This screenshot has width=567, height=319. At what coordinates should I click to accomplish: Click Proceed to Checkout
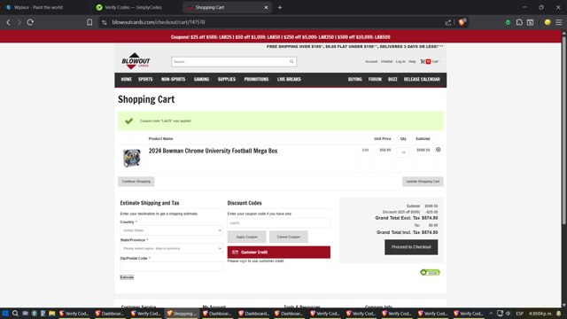click(411, 247)
